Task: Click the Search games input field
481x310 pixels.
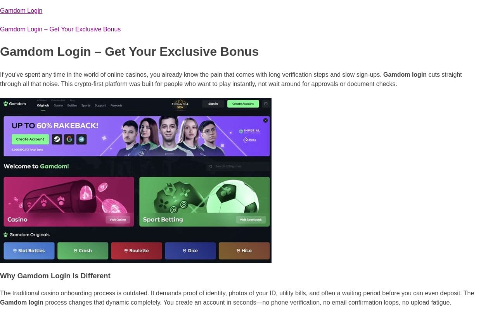Action: click(240, 167)
